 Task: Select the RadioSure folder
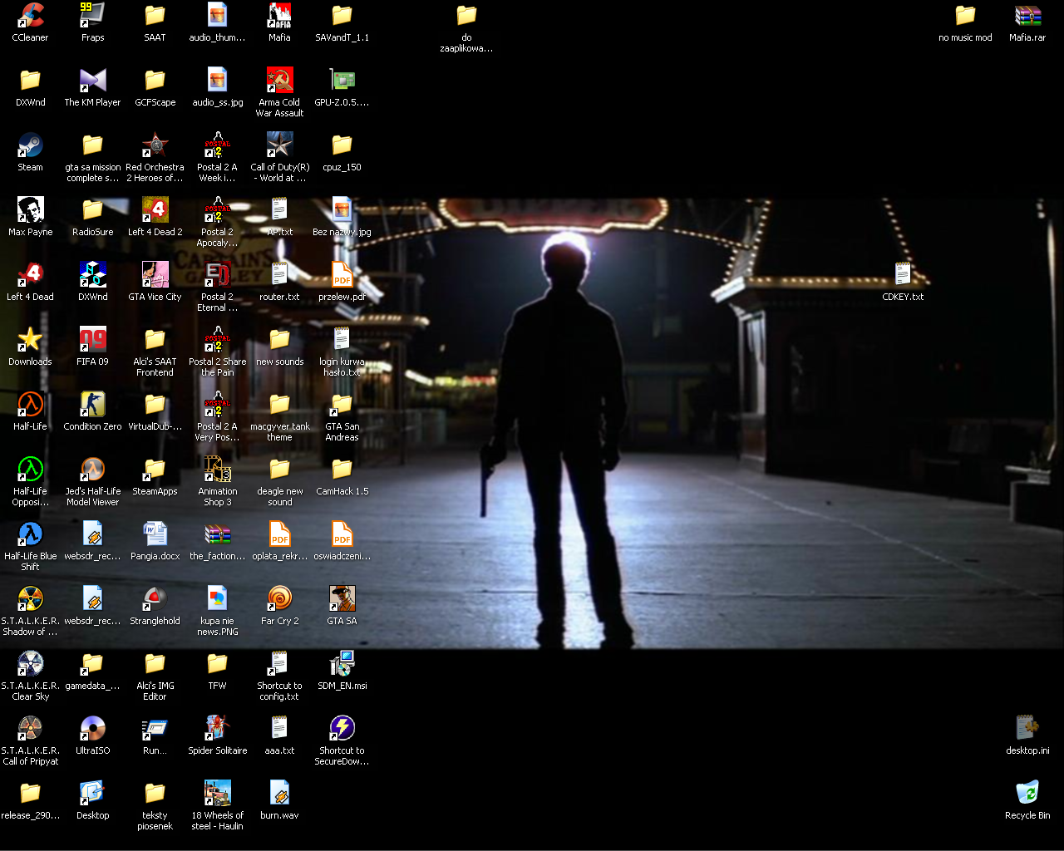point(92,209)
